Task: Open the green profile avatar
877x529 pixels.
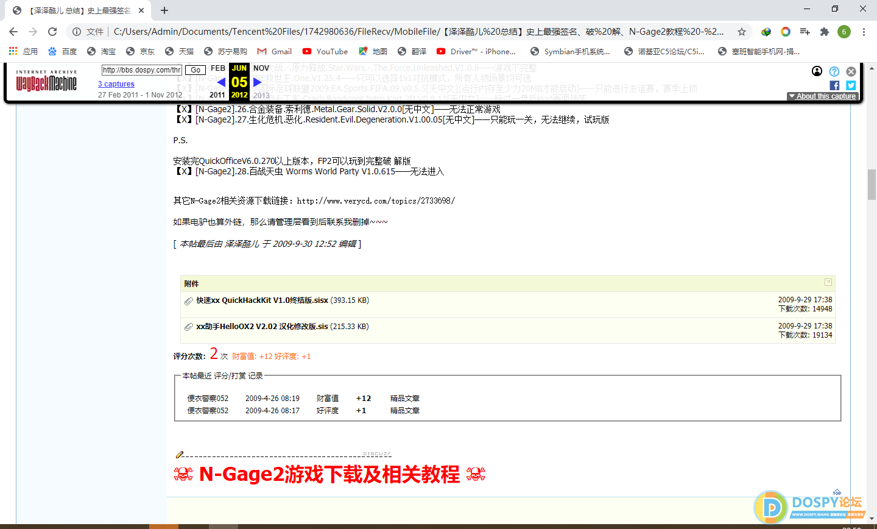Action: (844, 32)
